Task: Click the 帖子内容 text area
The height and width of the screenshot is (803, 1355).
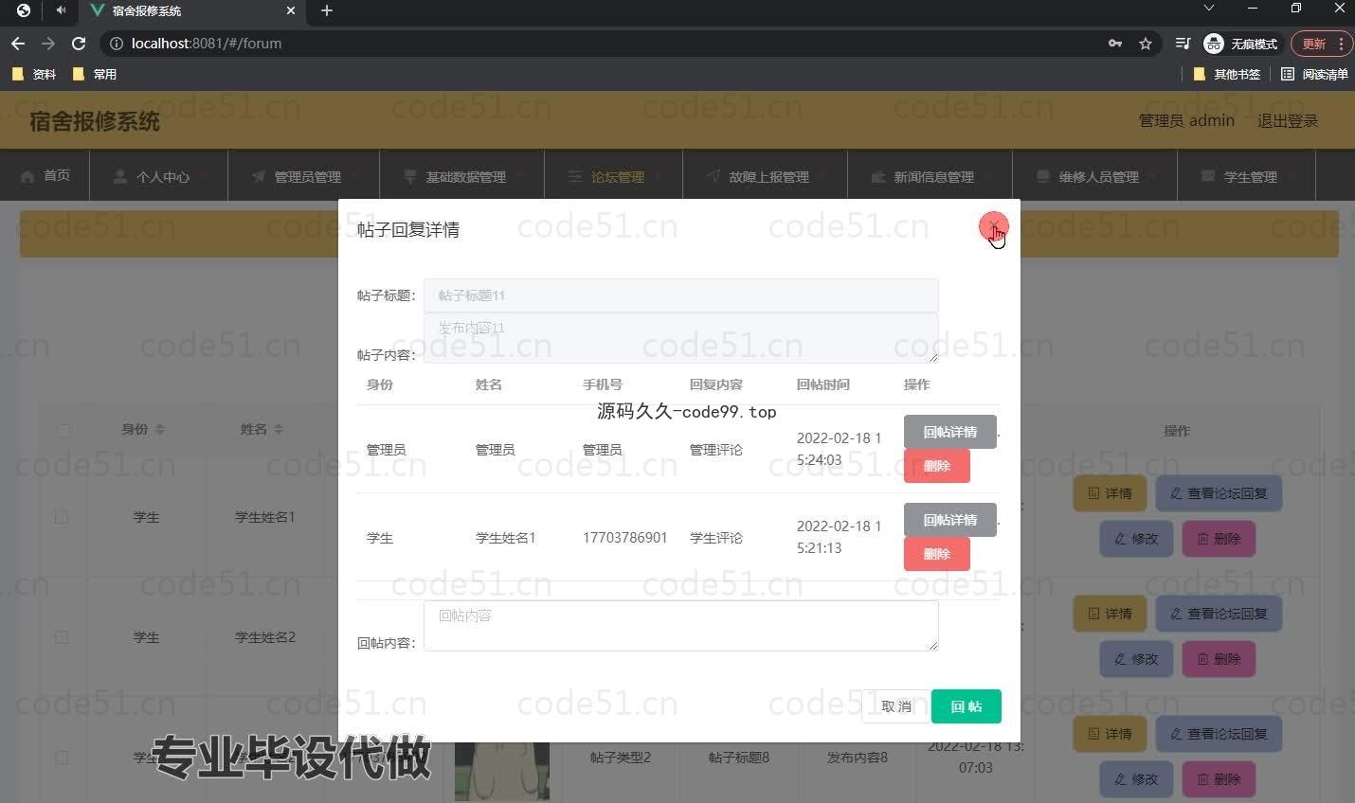Action: click(680, 337)
